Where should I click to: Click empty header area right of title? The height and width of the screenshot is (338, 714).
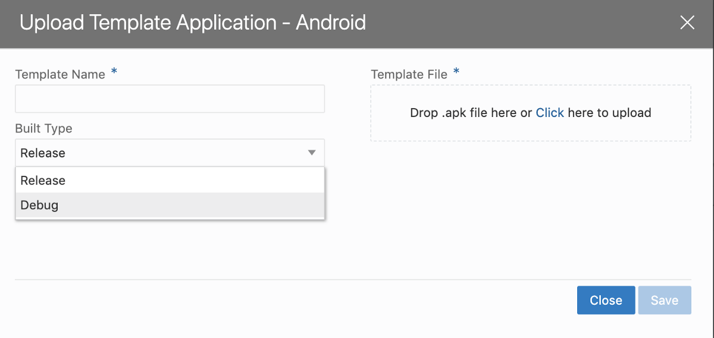point(524,23)
